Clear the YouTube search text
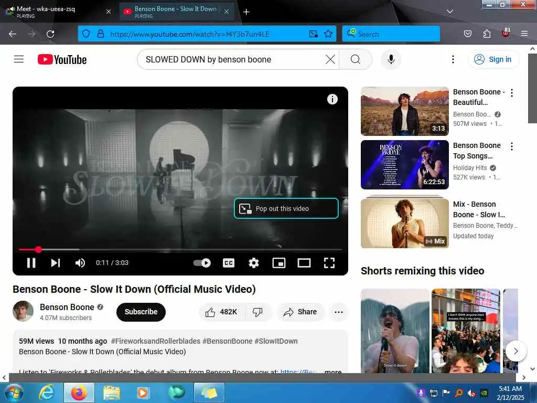 [x=330, y=60]
